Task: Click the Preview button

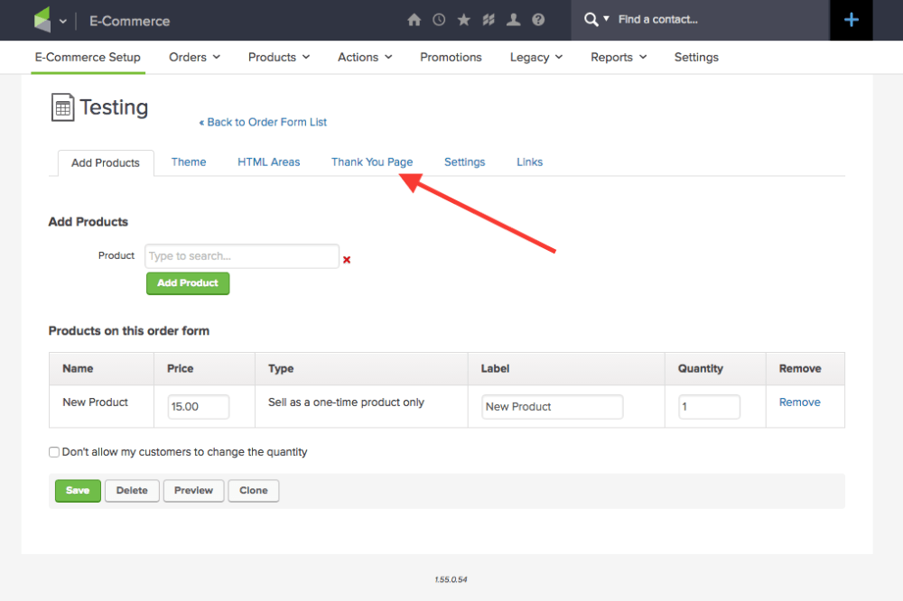Action: [x=193, y=491]
